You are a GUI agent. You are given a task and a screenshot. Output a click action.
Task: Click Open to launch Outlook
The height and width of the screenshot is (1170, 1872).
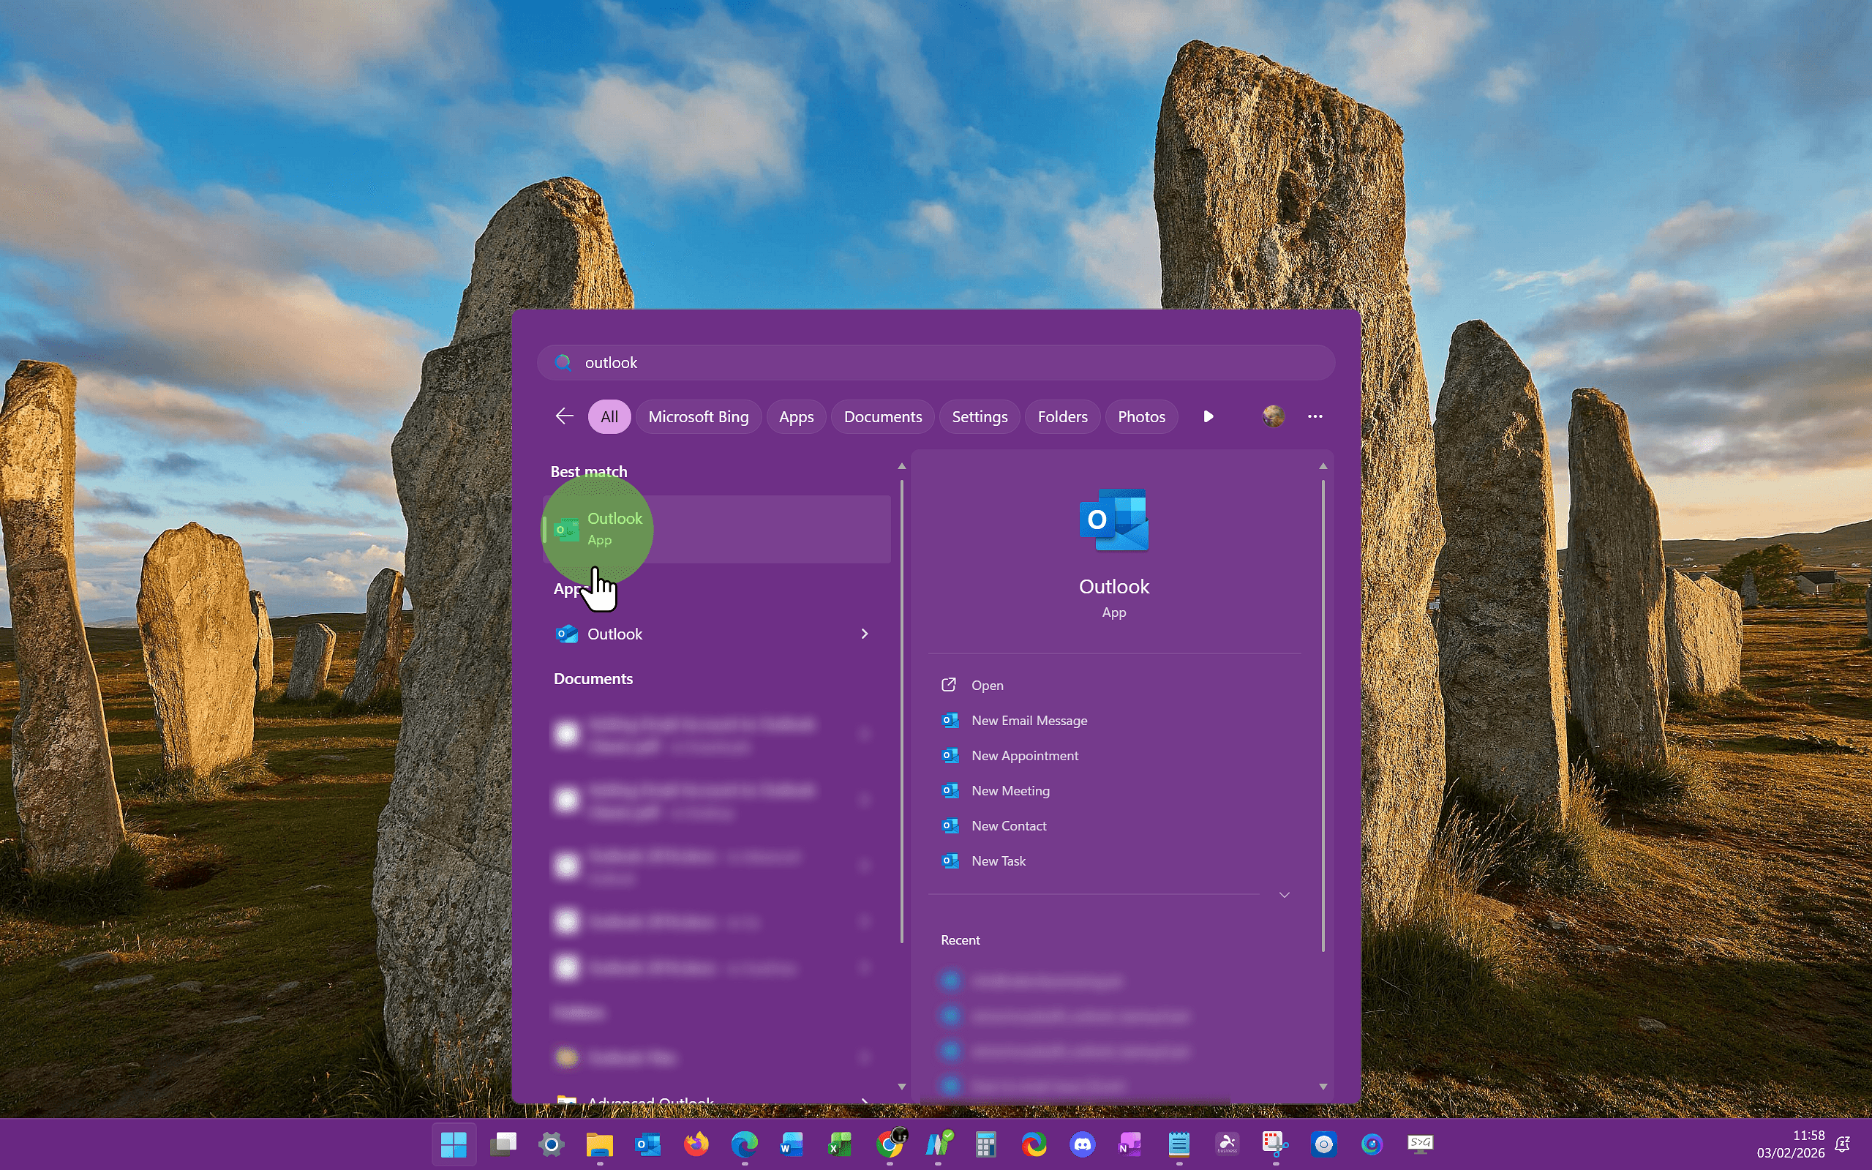tap(987, 685)
